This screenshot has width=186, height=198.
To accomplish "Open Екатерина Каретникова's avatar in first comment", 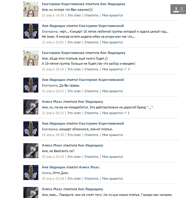I will tap(31, 9).
